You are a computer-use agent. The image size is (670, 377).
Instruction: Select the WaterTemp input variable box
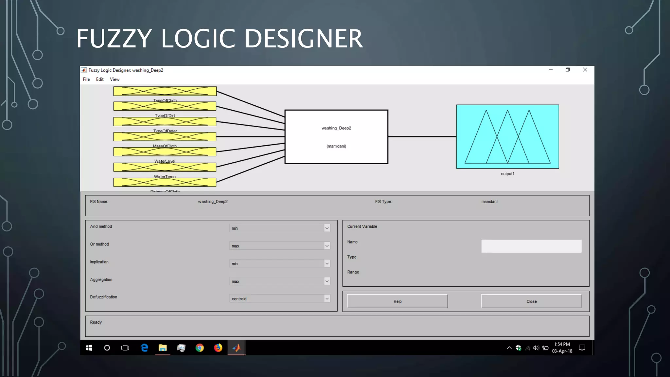pyautogui.click(x=165, y=167)
